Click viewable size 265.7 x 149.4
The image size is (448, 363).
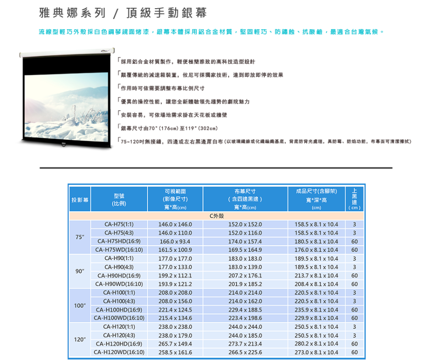point(175,344)
